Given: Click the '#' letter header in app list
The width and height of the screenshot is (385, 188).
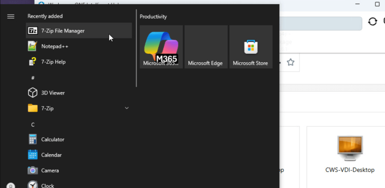Looking at the screenshot, I should (x=33, y=77).
